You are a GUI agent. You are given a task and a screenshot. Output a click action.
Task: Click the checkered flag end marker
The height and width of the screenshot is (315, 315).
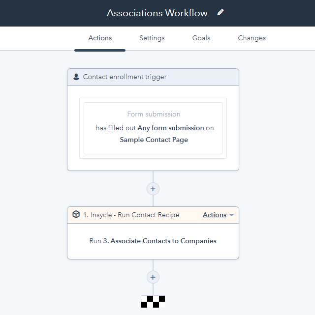tap(153, 302)
